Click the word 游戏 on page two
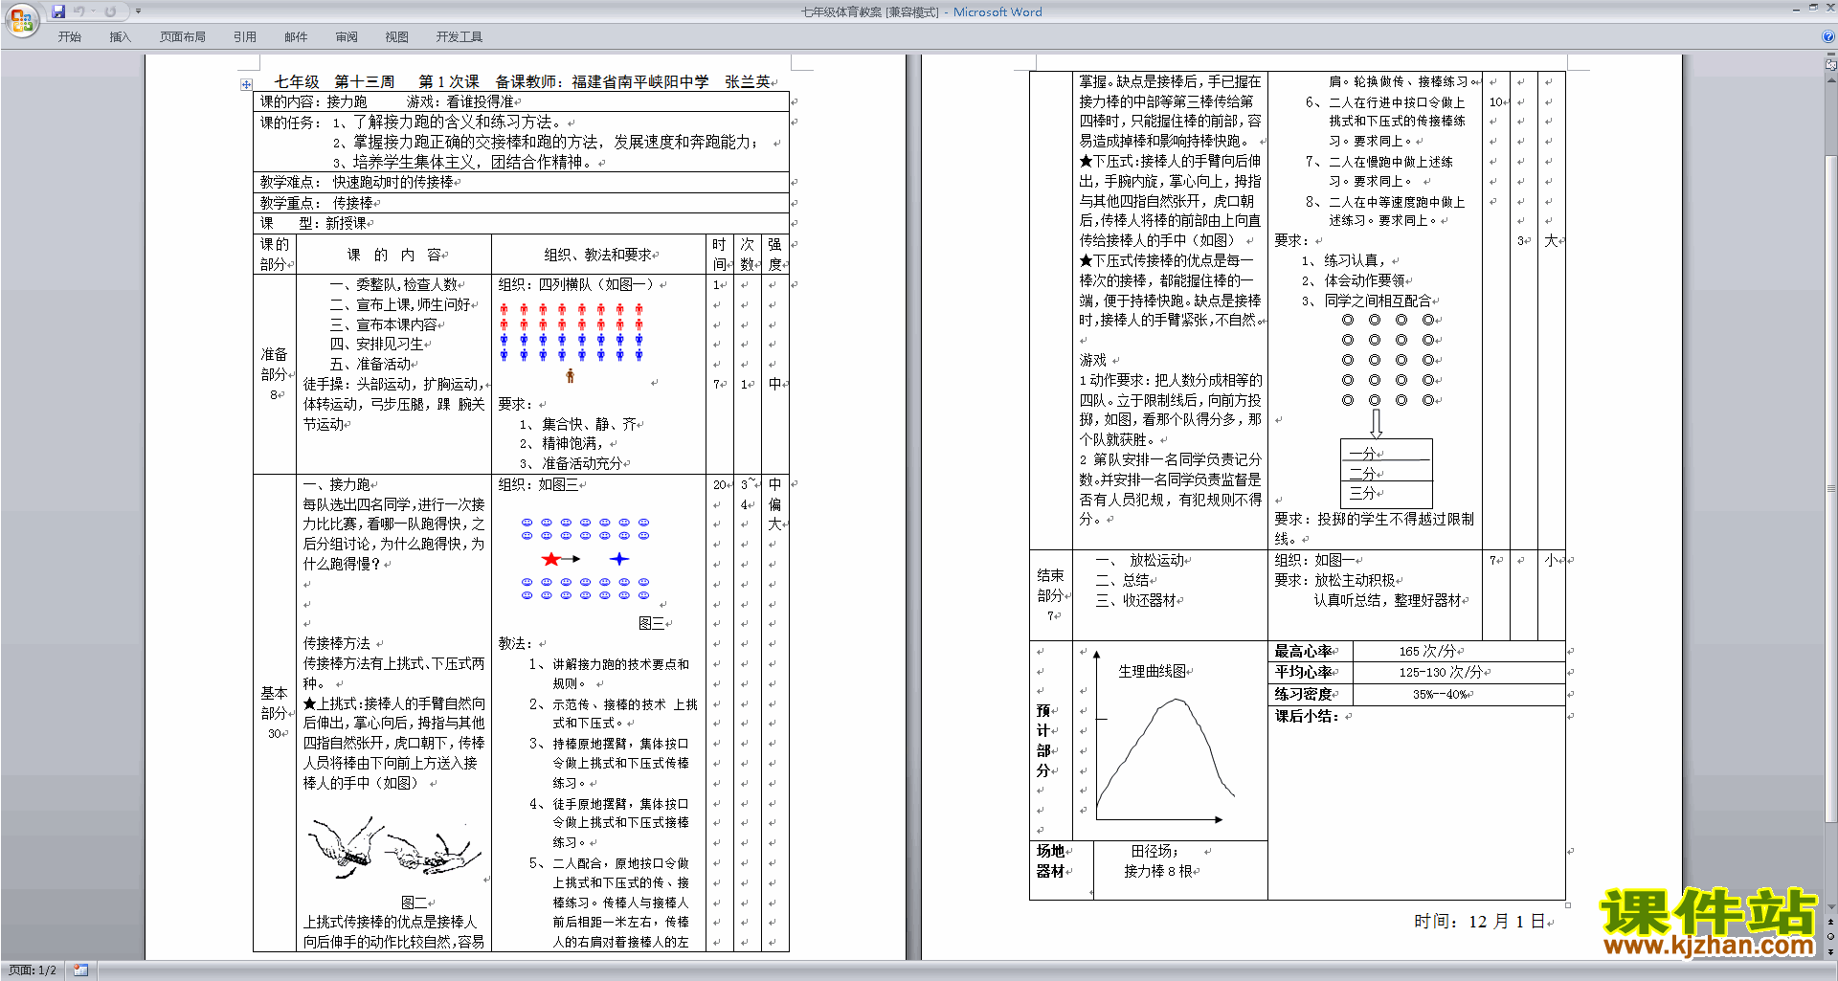Image resolution: width=1838 pixels, height=981 pixels. (x=1093, y=360)
